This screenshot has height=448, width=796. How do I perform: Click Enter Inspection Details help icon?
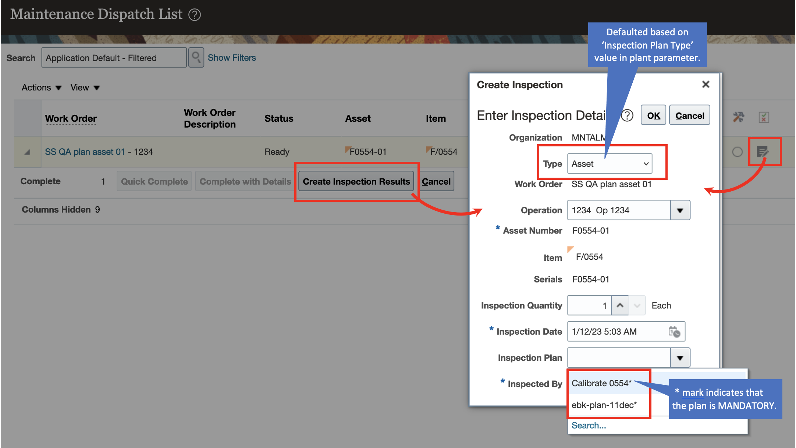tap(627, 115)
